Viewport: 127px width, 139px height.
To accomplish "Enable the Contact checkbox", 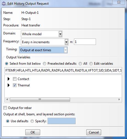I will click(15, 79).
